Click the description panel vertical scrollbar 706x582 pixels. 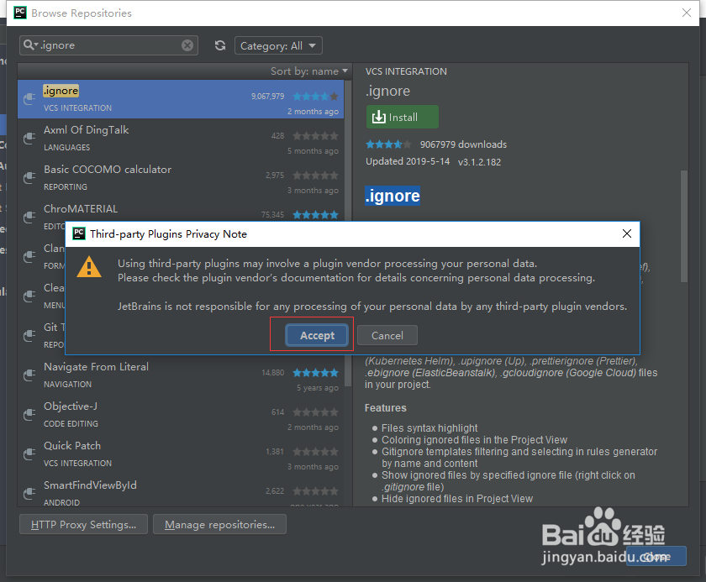click(x=684, y=226)
